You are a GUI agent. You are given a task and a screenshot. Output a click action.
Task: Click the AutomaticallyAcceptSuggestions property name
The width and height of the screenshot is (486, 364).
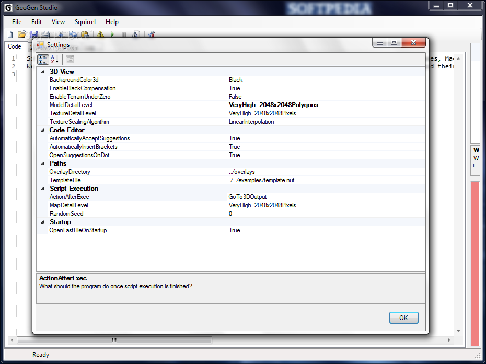(x=89, y=138)
